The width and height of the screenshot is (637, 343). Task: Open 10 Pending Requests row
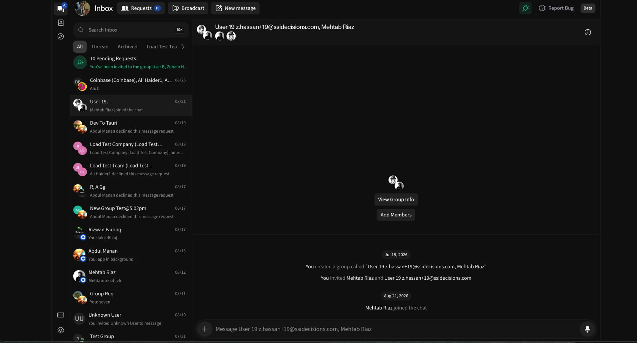(x=131, y=62)
